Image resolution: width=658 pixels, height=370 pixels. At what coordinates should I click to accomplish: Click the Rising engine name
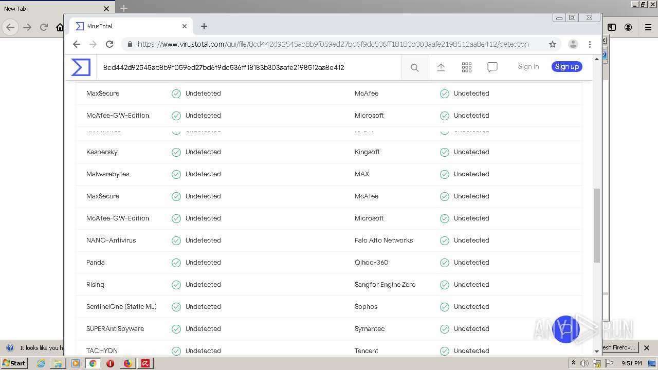95,285
